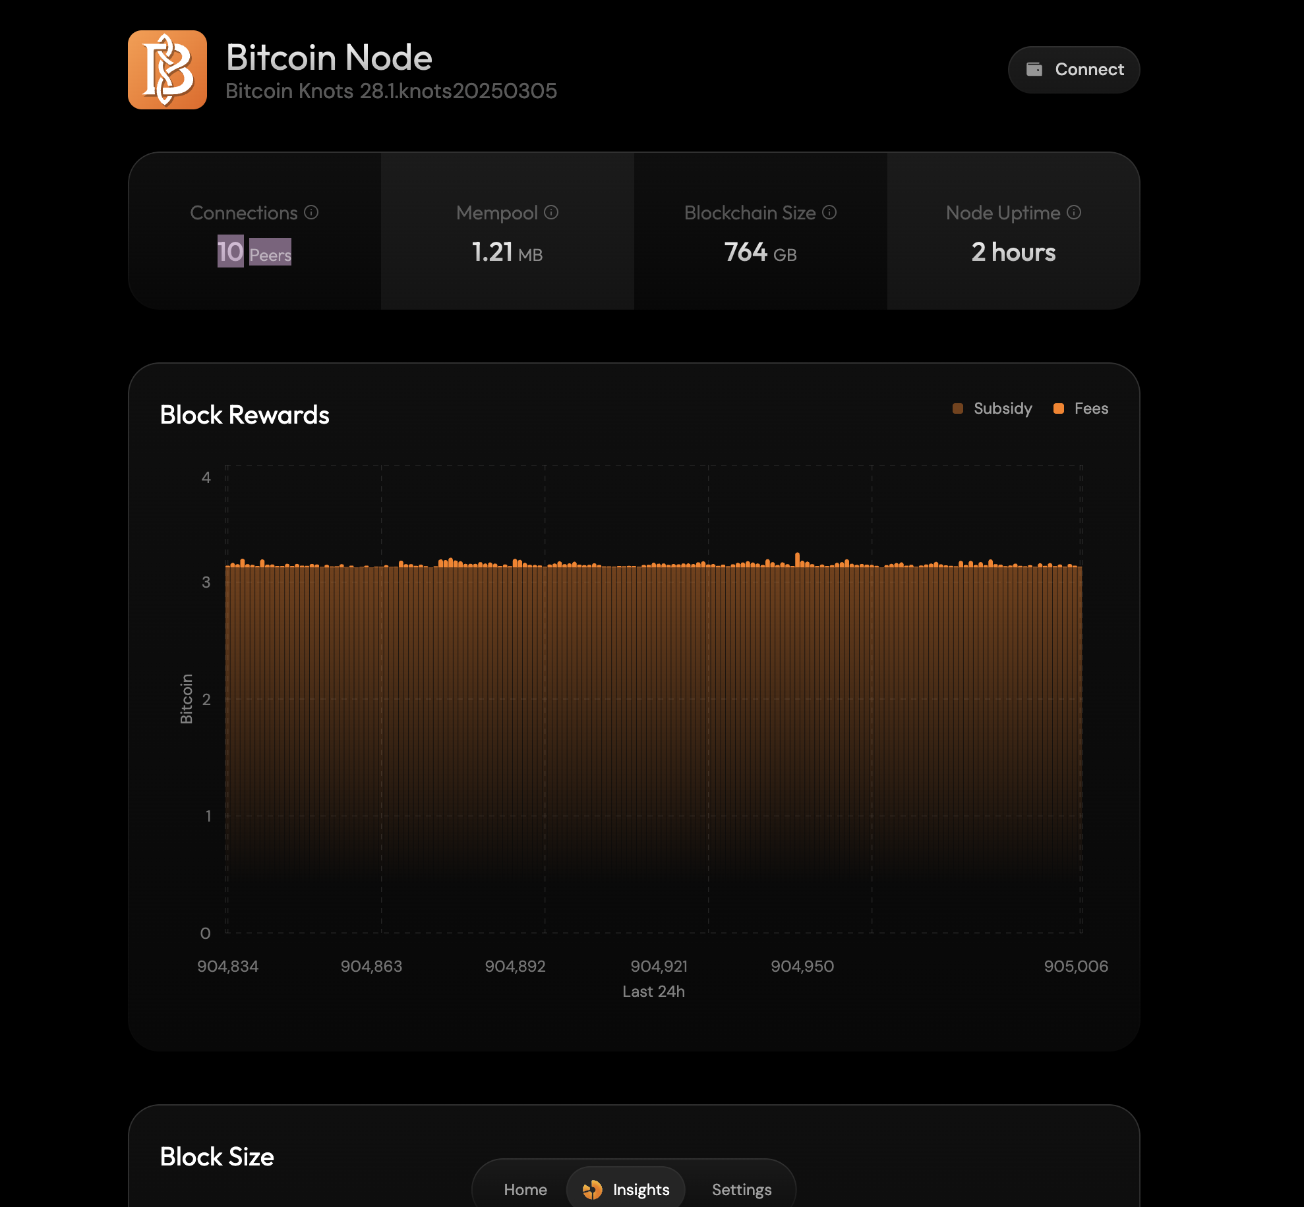This screenshot has height=1207, width=1304.
Task: Toggle the Subsidy legend series
Action: coord(992,408)
